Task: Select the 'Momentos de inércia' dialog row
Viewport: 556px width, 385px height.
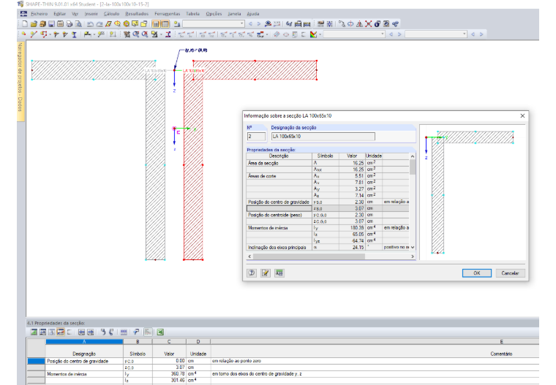Action: point(328,228)
